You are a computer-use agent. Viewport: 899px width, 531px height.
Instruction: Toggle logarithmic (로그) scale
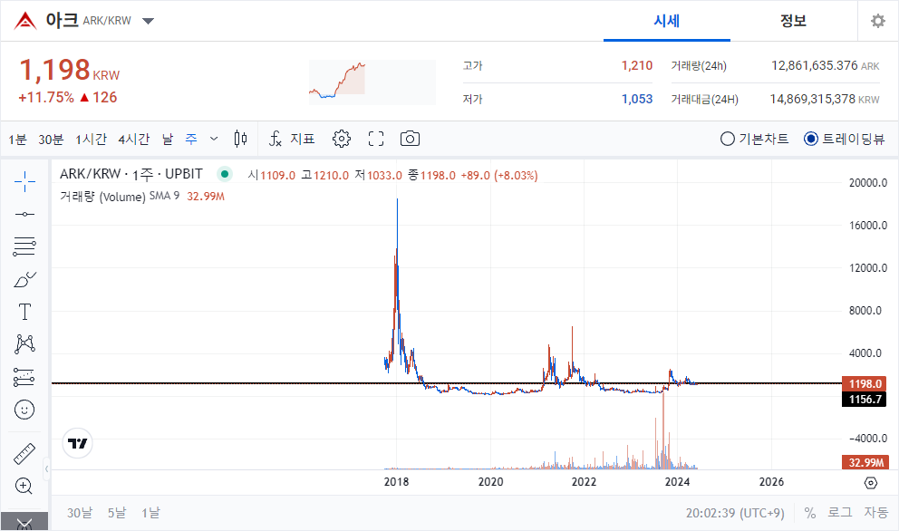click(839, 512)
